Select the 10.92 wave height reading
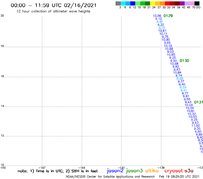The width and height of the screenshot is (203, 179). pyautogui.click(x=166, y=40)
